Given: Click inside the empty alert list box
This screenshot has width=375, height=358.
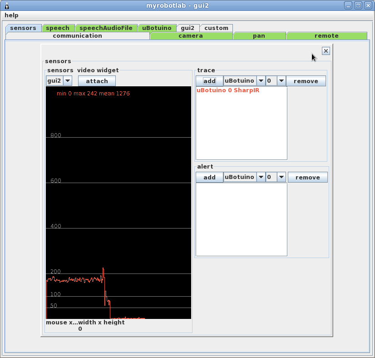Looking at the screenshot, I should (x=242, y=219).
